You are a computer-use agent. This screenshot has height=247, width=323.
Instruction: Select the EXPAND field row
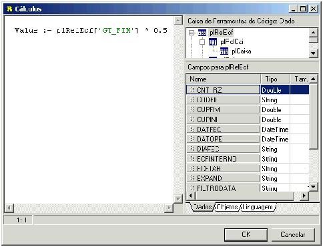tap(248, 178)
